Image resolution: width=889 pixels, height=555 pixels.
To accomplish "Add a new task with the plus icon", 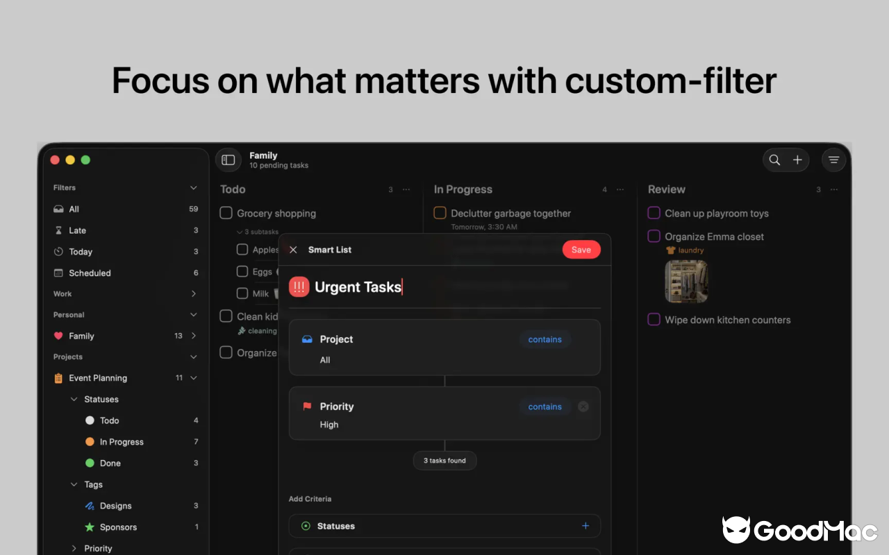I will click(797, 160).
